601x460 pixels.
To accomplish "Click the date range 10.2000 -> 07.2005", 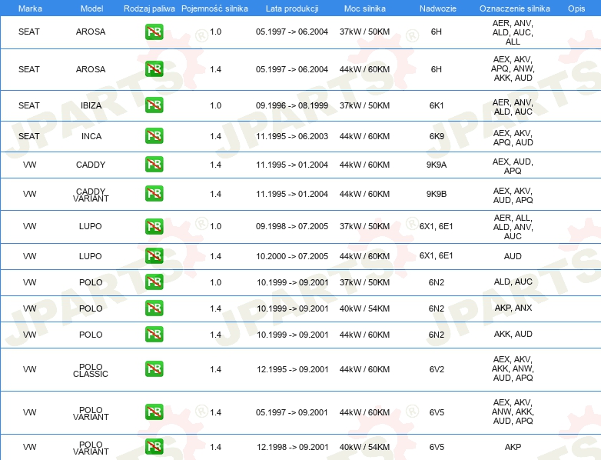I will [292, 256].
